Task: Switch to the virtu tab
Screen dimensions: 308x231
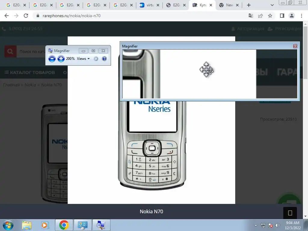Action: pos(149,5)
